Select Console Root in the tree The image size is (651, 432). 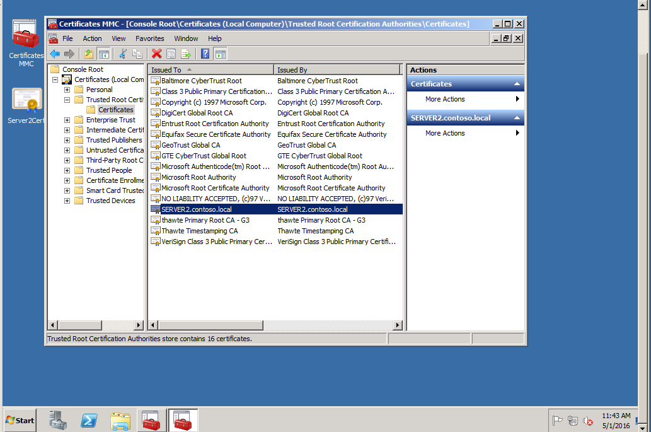click(x=83, y=69)
